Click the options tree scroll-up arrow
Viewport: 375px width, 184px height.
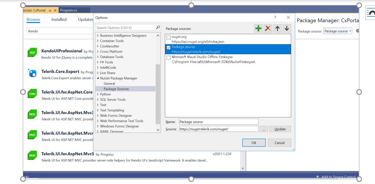click(158, 36)
